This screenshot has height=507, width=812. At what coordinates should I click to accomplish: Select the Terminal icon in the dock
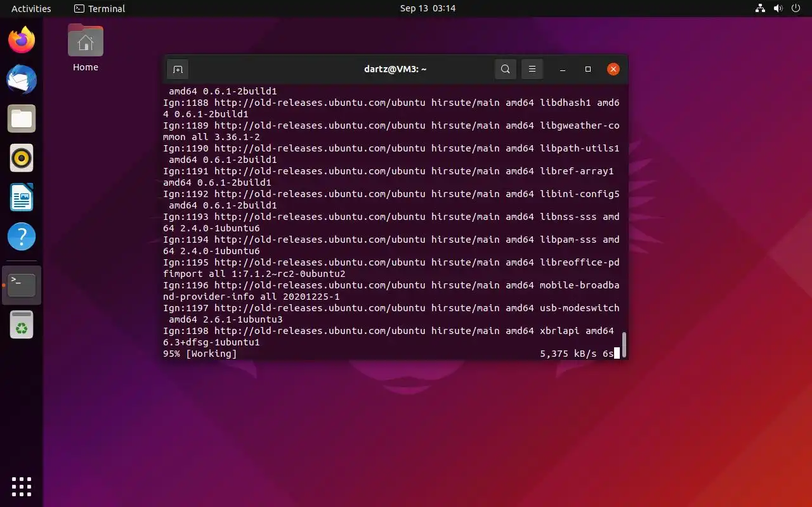point(22,285)
